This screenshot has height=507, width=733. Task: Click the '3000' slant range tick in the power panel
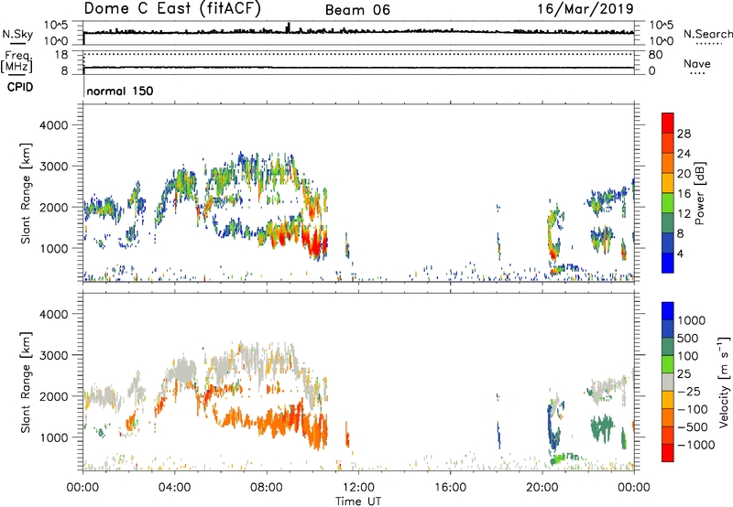pos(53,167)
